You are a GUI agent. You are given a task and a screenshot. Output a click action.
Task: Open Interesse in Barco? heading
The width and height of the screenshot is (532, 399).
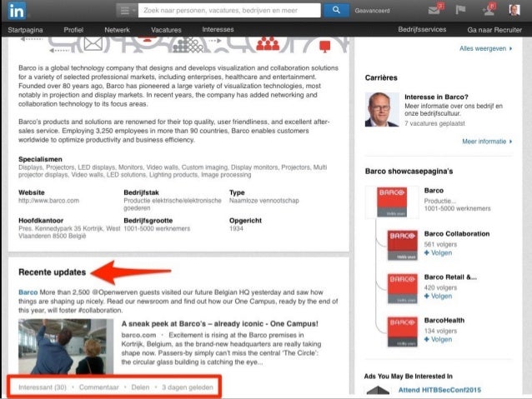click(436, 97)
